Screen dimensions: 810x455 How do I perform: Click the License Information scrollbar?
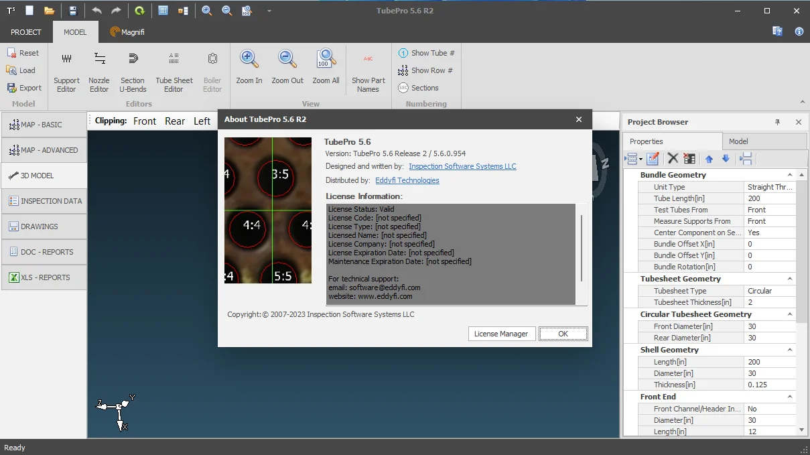(x=582, y=249)
